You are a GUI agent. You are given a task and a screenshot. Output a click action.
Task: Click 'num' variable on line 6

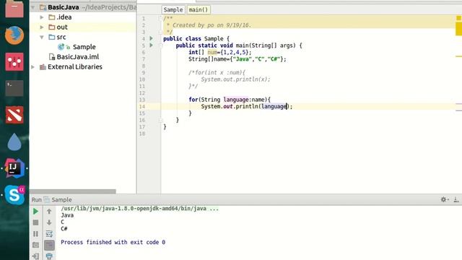point(212,52)
